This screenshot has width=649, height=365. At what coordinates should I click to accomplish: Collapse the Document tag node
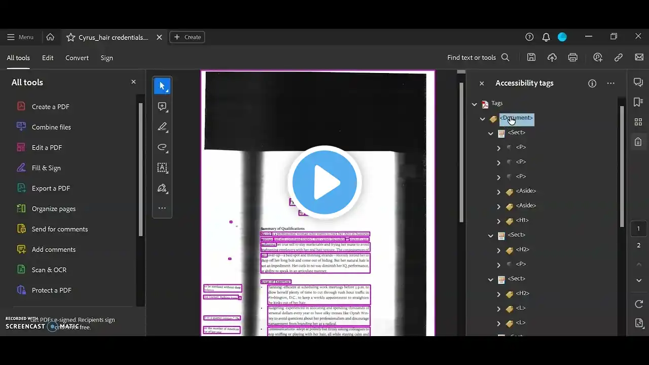pyautogui.click(x=483, y=119)
